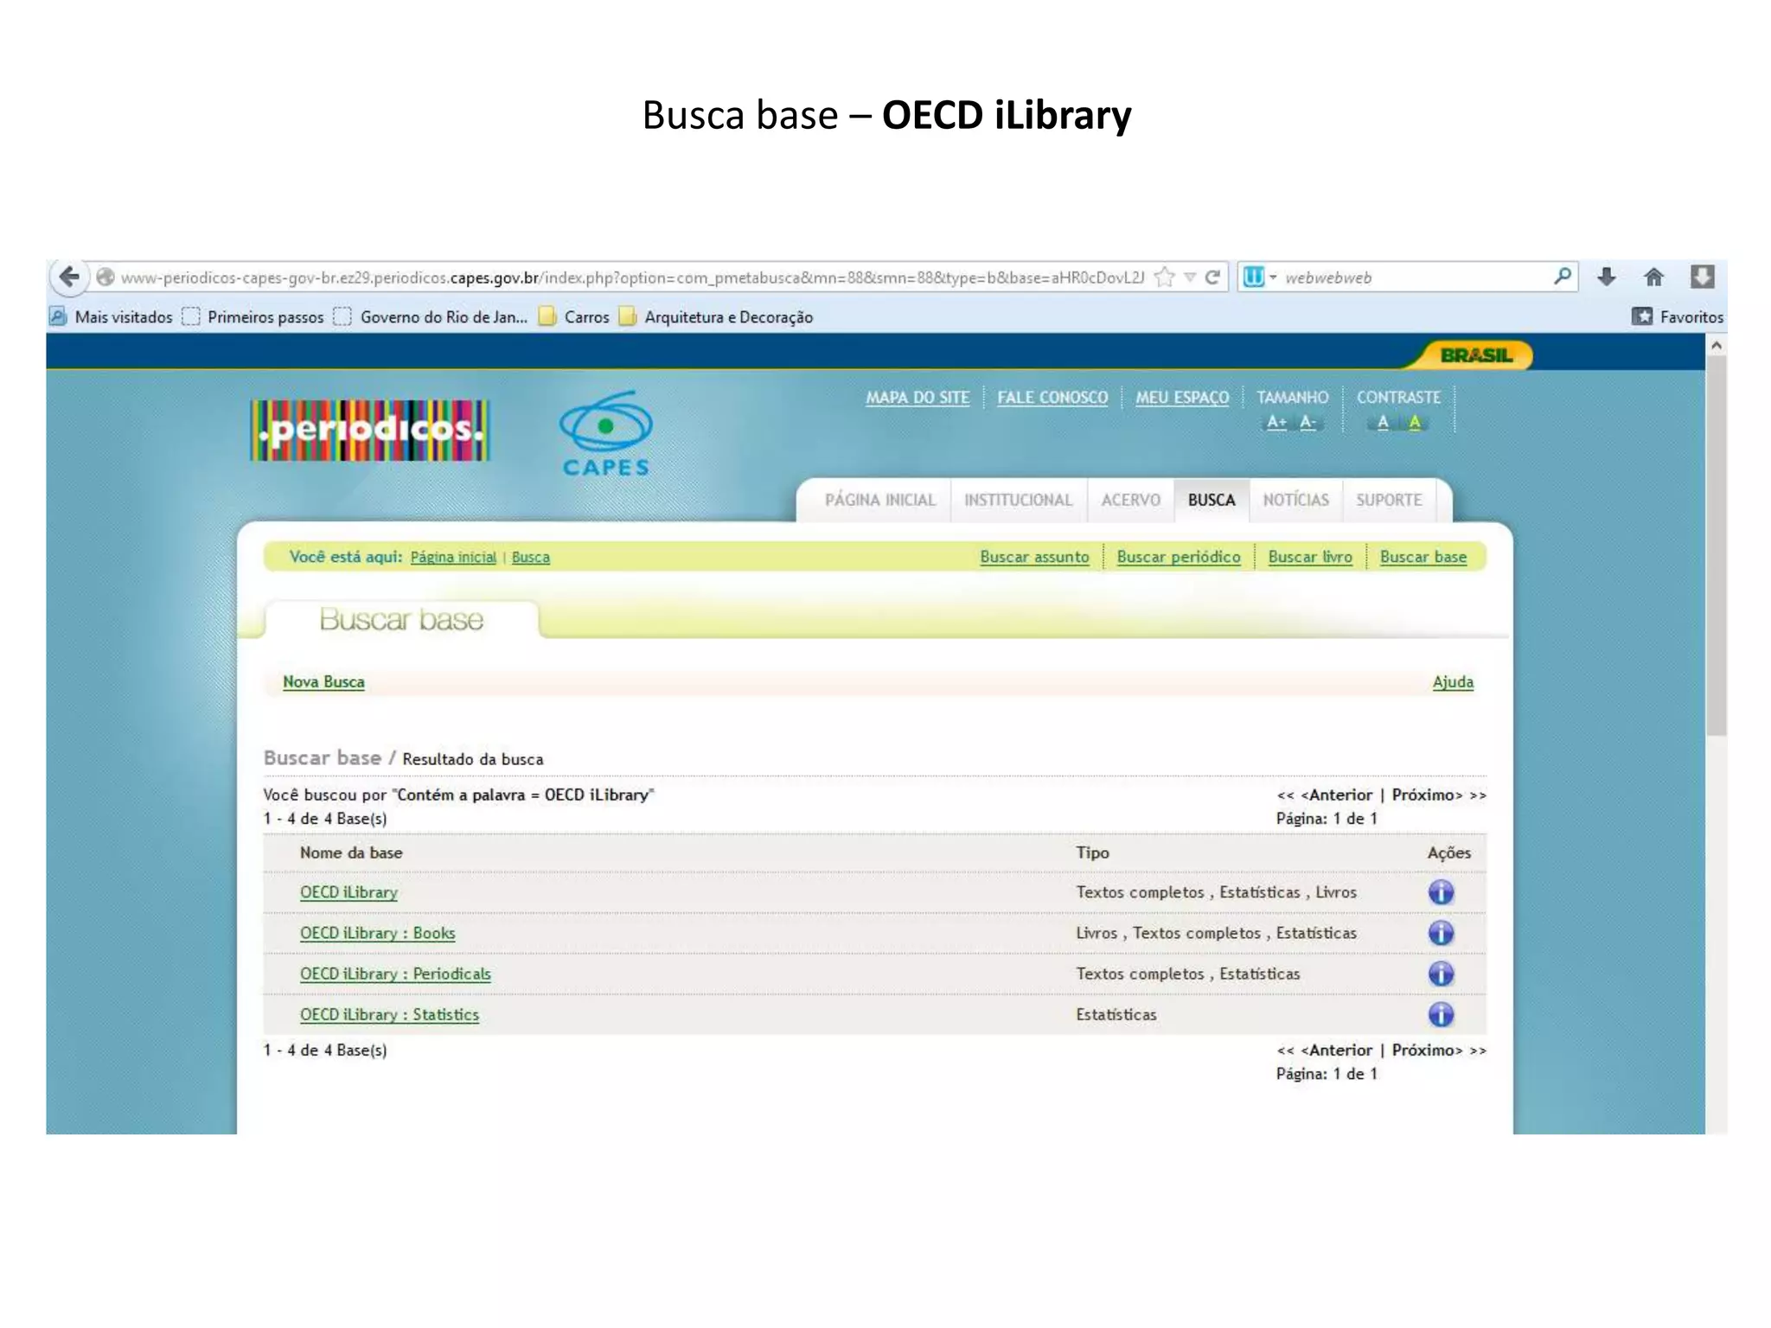Screen dimensions: 1771x1328
Task: Open Mais visitados bookmark
Action: (x=111, y=317)
